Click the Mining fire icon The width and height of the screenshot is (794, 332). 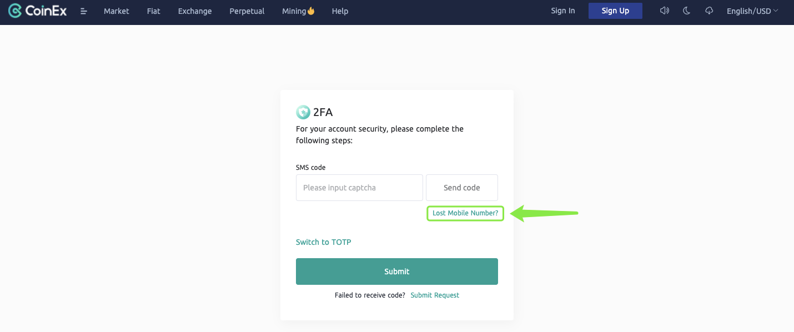click(x=311, y=11)
